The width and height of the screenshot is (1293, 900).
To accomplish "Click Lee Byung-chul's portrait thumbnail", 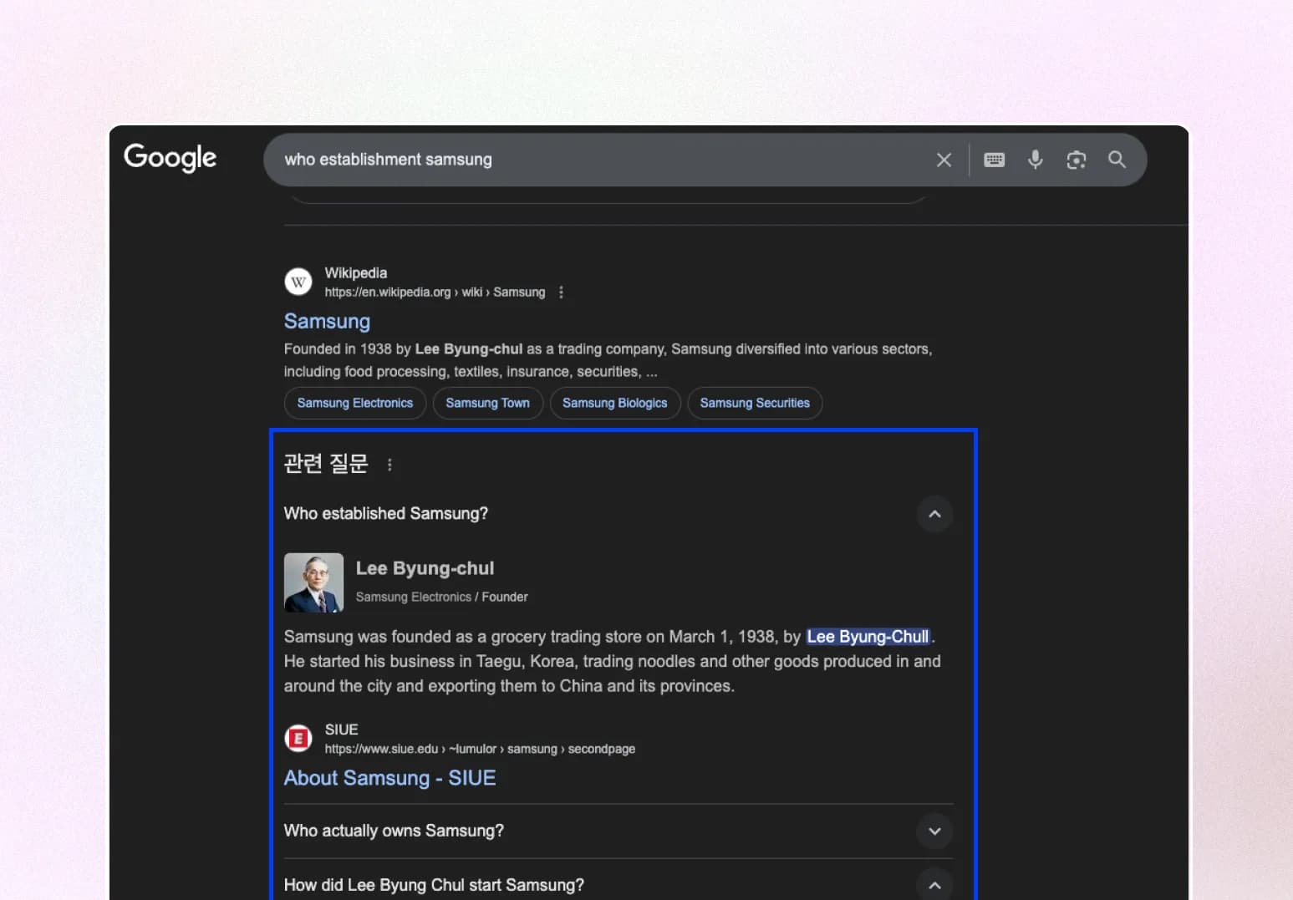I will 313,582.
